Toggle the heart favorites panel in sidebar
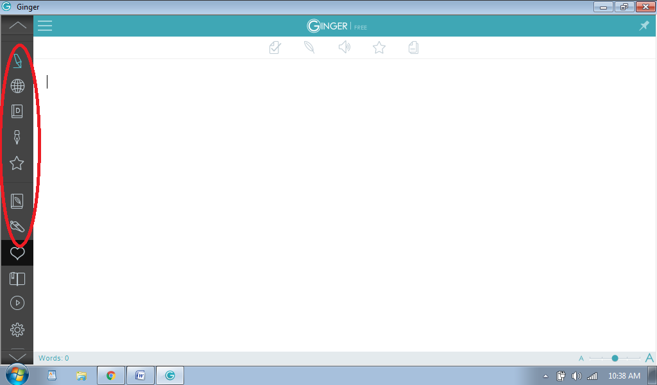 17,252
